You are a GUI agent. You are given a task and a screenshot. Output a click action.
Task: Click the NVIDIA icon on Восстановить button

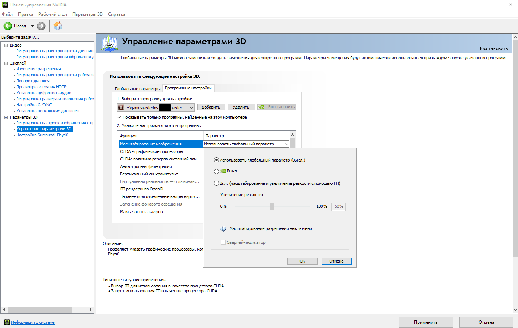click(261, 107)
